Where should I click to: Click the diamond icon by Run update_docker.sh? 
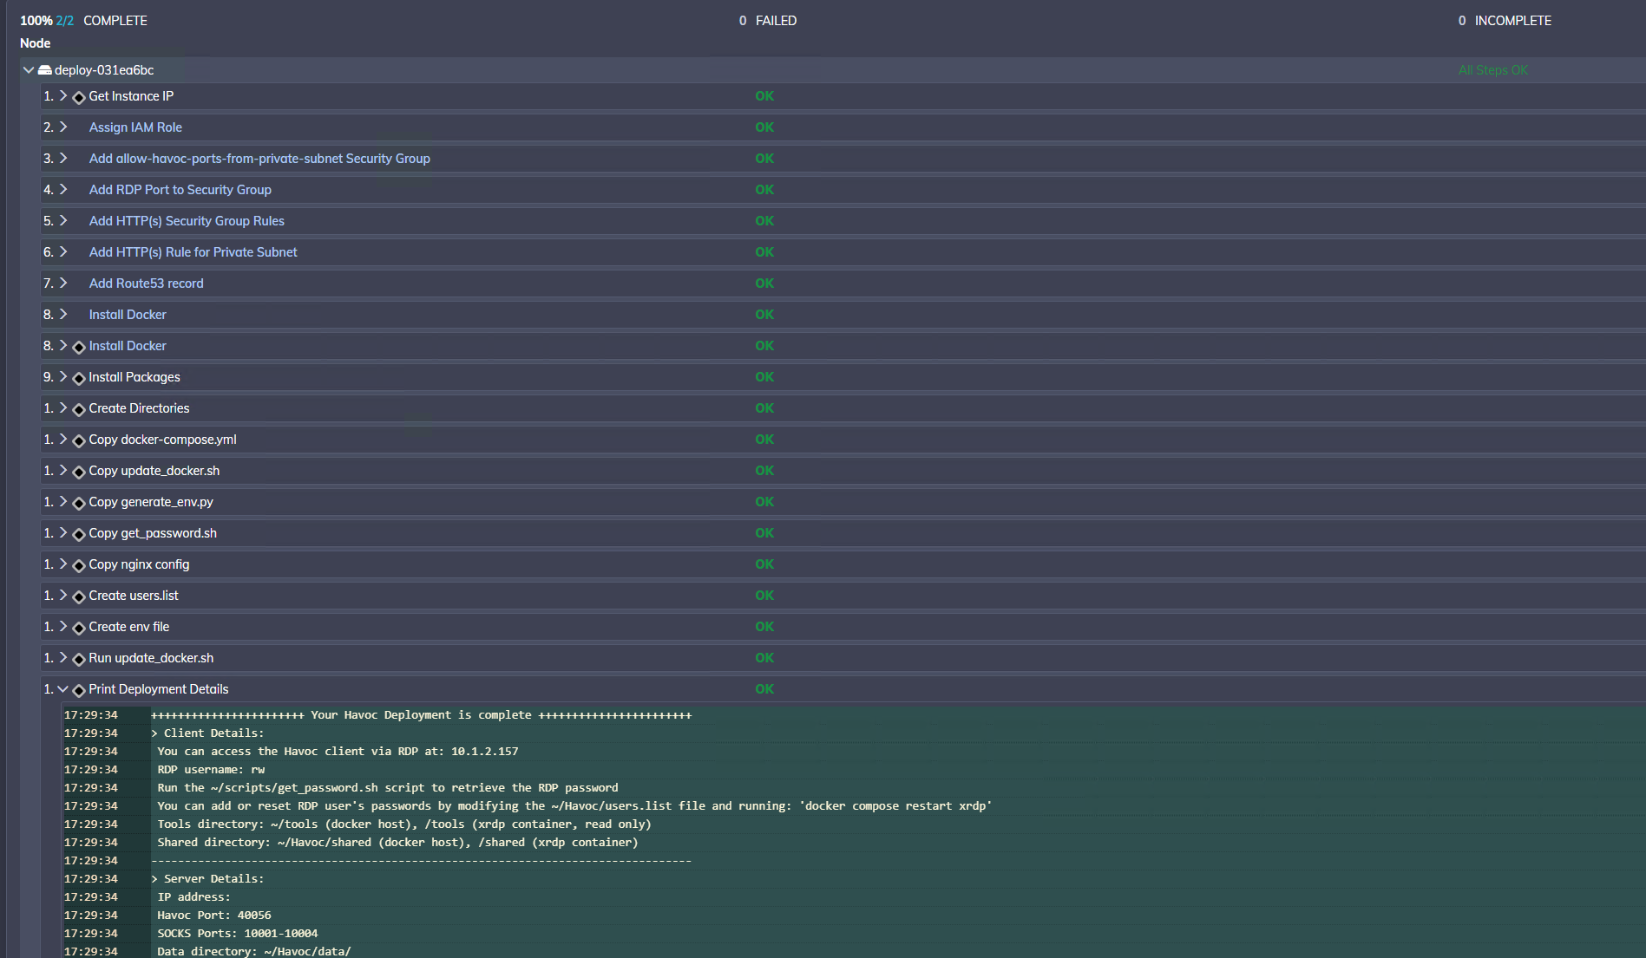click(x=79, y=659)
